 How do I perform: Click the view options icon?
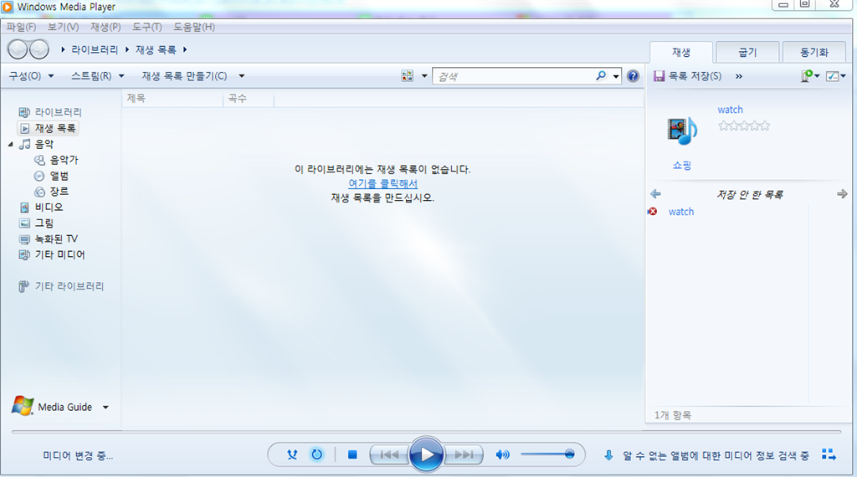pos(408,76)
